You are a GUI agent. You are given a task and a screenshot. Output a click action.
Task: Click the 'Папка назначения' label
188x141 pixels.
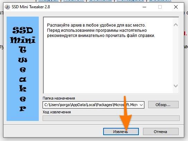59,98
